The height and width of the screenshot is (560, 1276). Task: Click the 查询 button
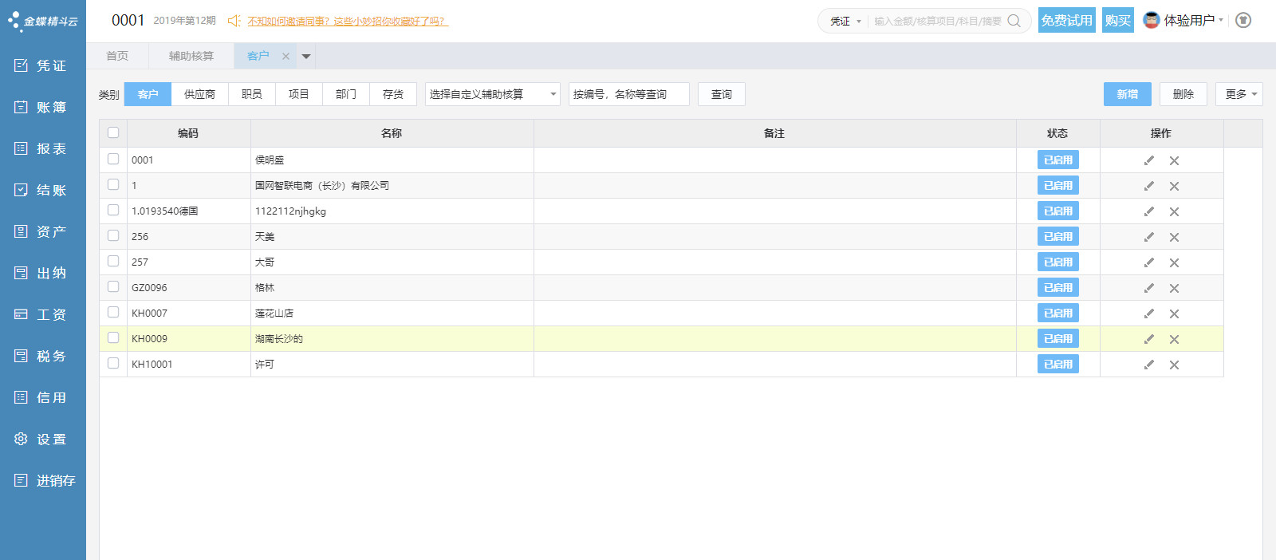pos(722,94)
